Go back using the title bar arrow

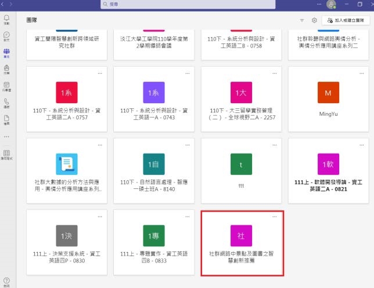pos(5,4)
